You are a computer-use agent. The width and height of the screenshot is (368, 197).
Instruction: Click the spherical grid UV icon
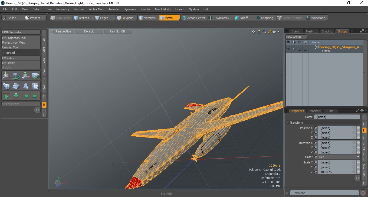tap(35, 86)
